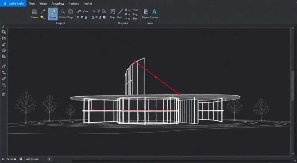Viewport: 297px width, 163px height.
Task: Click the round face icon in left sidebar
Action: coord(4,50)
